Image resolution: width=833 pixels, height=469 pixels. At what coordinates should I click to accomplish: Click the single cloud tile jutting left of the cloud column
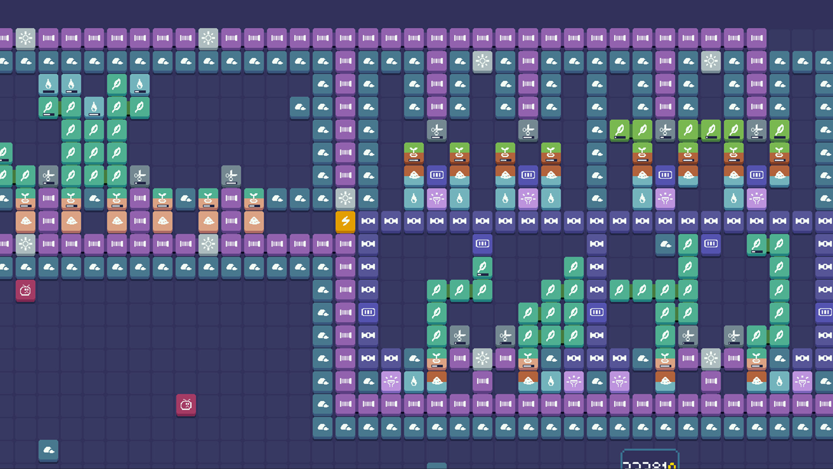point(300,107)
